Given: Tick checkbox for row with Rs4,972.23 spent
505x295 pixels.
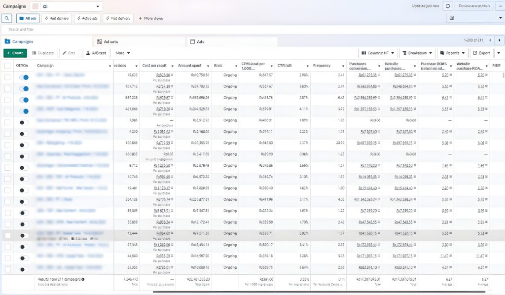Looking at the screenshot, I should click(x=7, y=179).
